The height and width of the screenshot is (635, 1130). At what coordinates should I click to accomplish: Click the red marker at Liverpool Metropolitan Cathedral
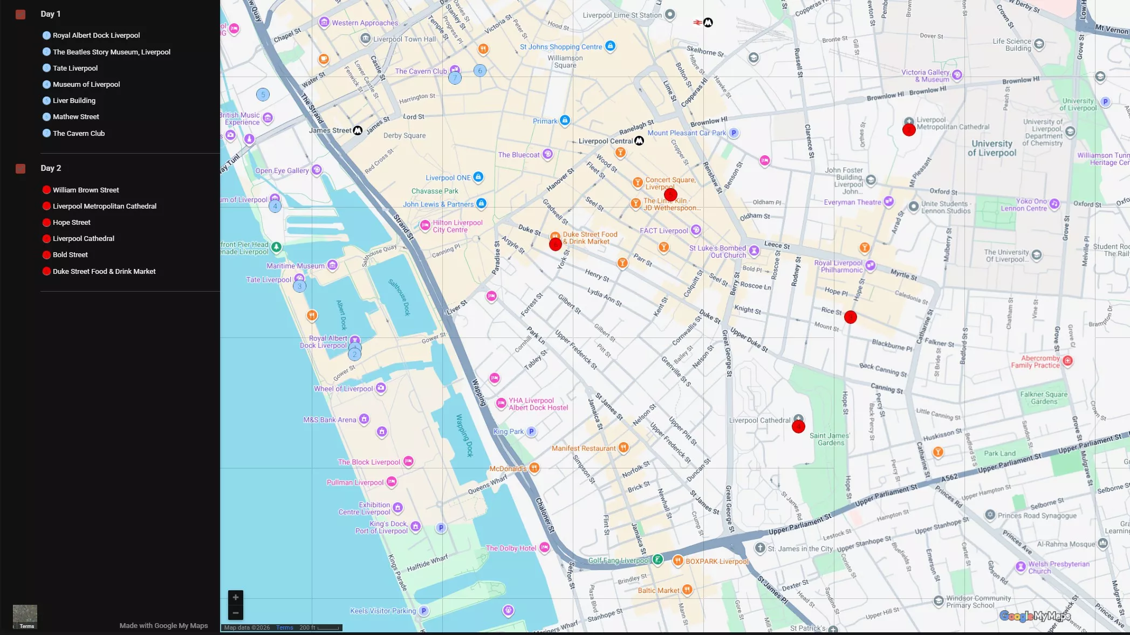point(909,130)
